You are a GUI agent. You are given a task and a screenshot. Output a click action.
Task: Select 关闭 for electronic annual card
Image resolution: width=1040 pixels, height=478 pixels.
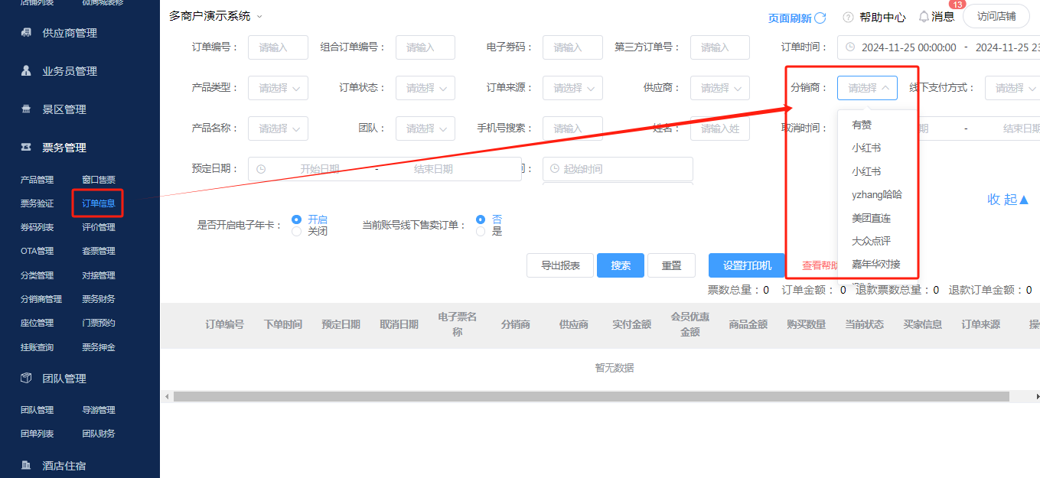[297, 231]
